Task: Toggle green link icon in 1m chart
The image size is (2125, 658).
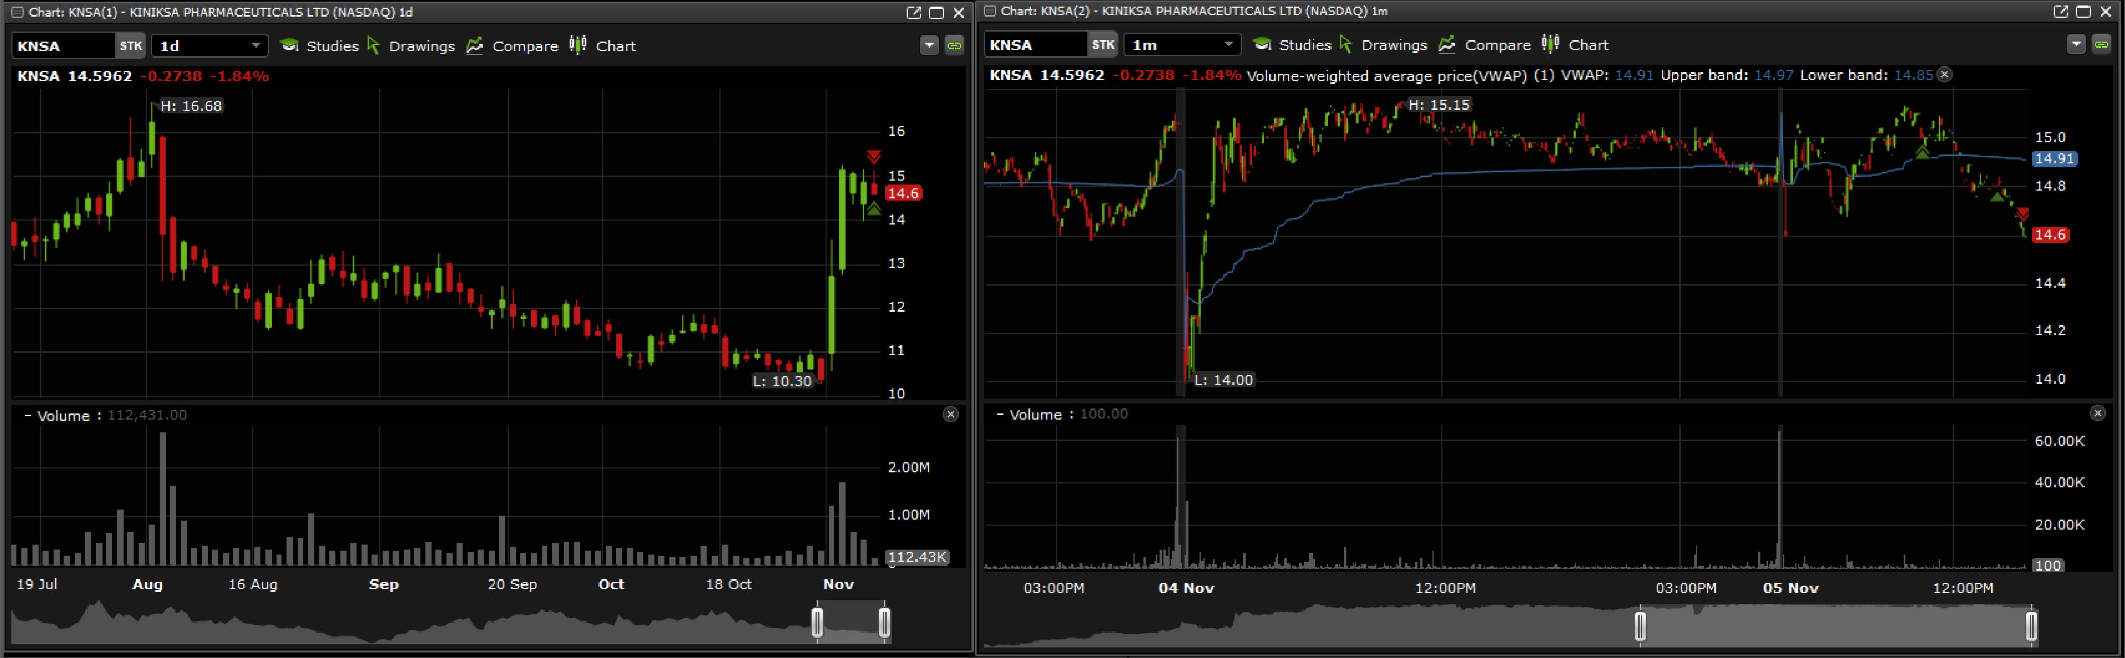Action: tap(2101, 44)
